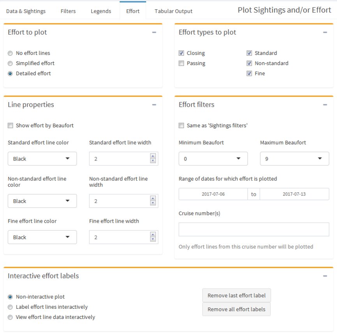This screenshot has width=337, height=336.
Task: Click the Cruise number(s) input field
Action: [254, 229]
